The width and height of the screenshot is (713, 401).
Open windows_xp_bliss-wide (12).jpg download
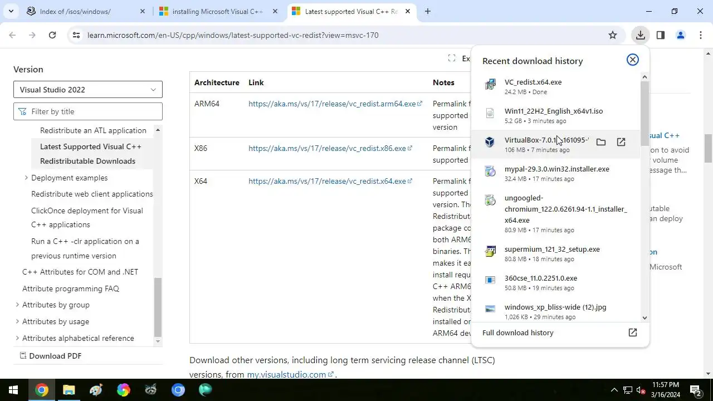(557, 311)
